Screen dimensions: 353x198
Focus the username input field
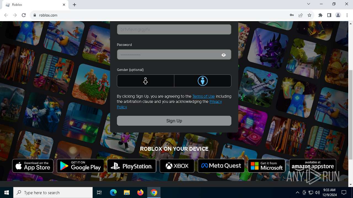point(174,29)
